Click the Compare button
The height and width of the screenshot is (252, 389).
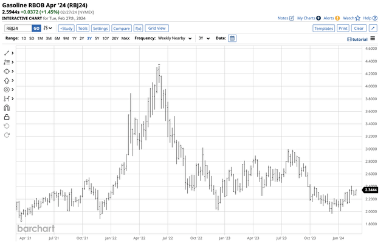[x=122, y=29]
